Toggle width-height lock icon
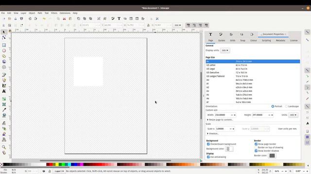Screen dimensions: 311x174 point(148,25)
